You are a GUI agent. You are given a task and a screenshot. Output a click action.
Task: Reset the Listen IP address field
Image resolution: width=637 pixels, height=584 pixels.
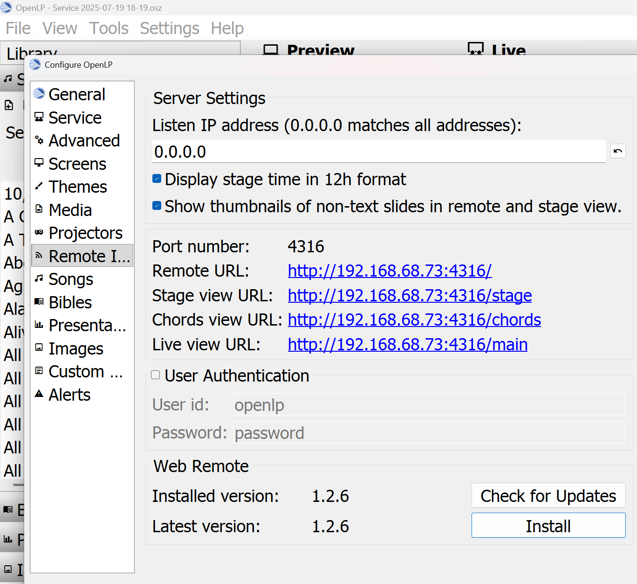pyautogui.click(x=618, y=151)
